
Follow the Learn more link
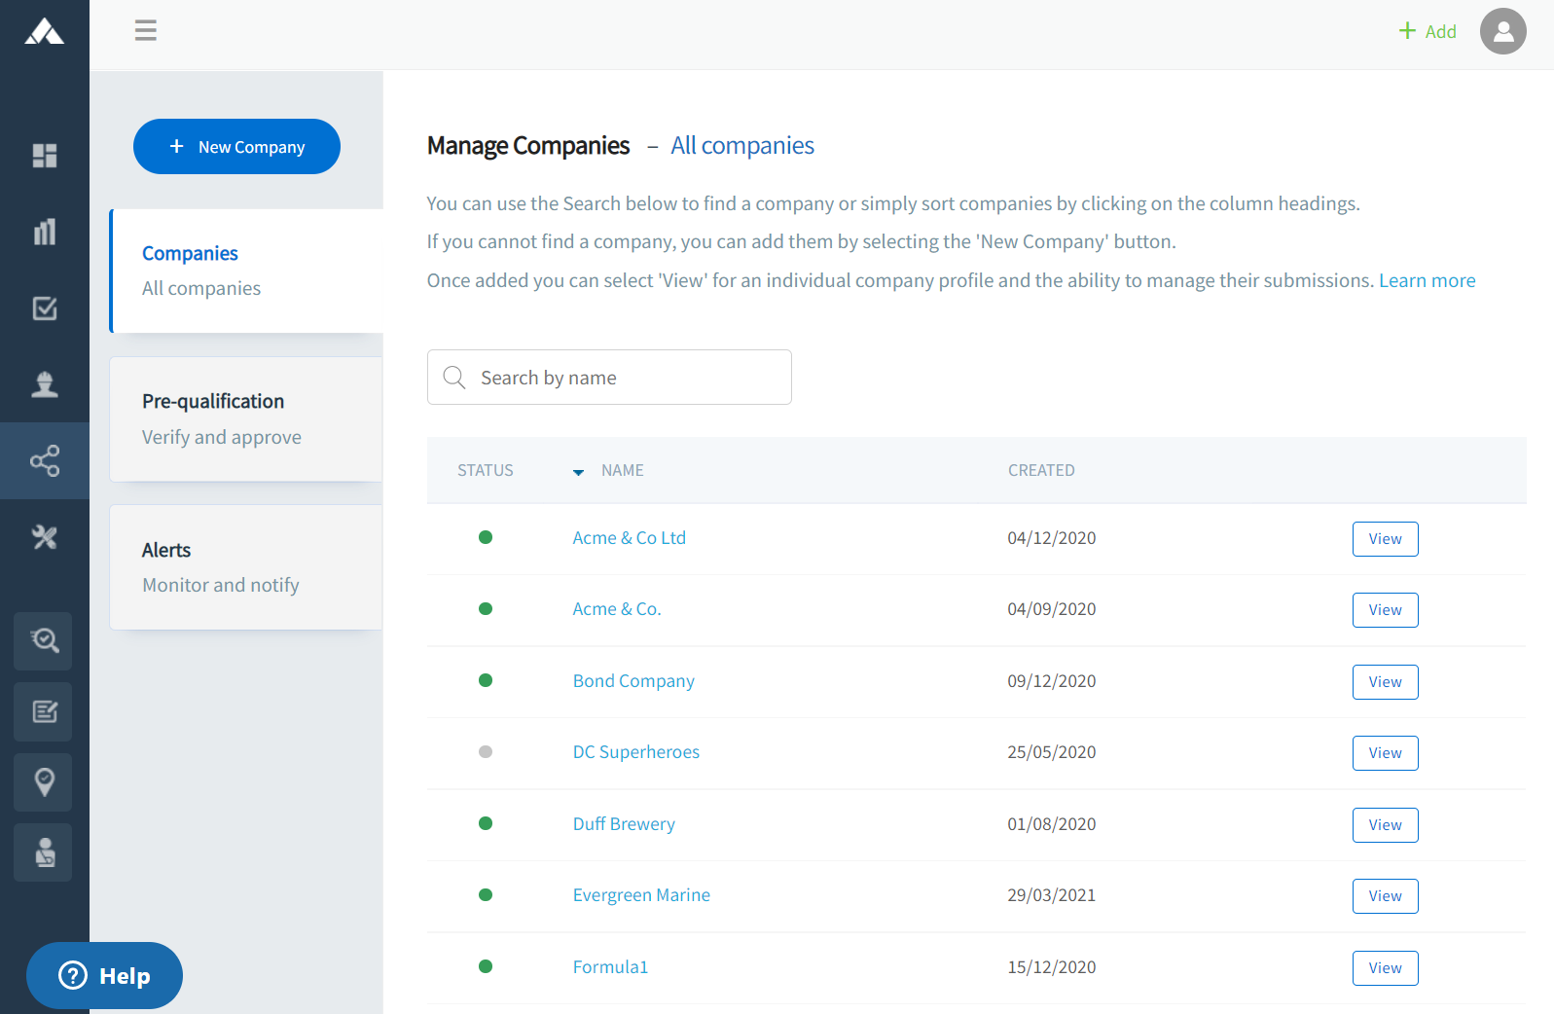(1427, 280)
